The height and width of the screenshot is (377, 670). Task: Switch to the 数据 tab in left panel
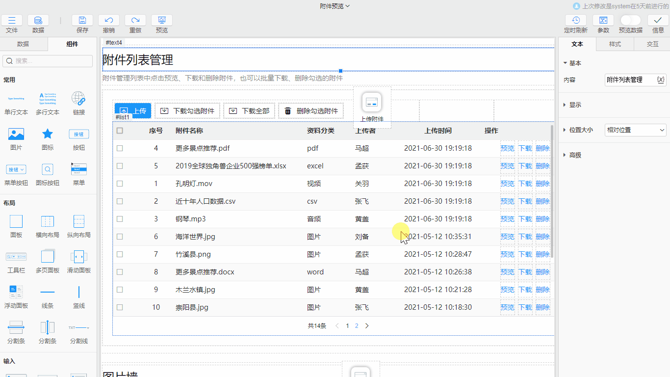click(x=23, y=44)
